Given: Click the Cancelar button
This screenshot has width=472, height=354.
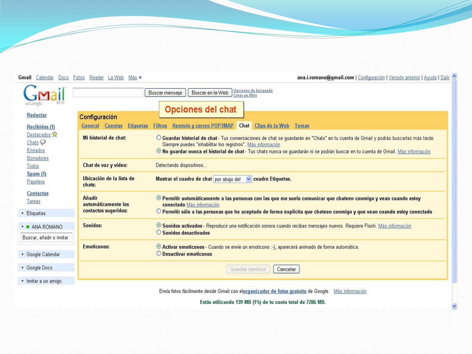Looking at the screenshot, I should click(286, 269).
